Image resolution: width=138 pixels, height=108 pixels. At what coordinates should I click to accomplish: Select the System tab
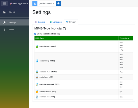[x=71, y=22]
